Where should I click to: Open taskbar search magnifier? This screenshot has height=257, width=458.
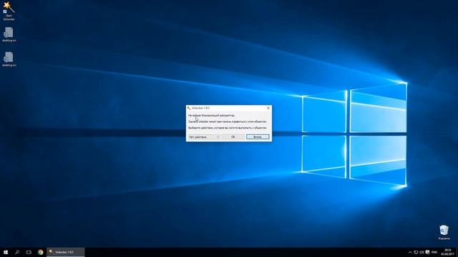tap(17, 252)
